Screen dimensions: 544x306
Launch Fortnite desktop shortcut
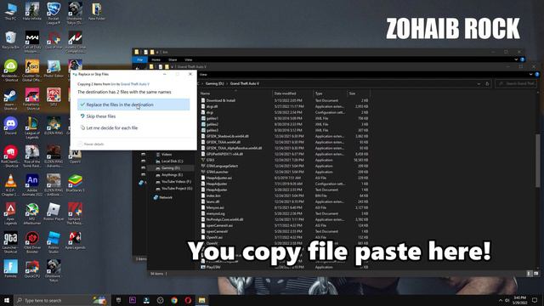coord(10,269)
